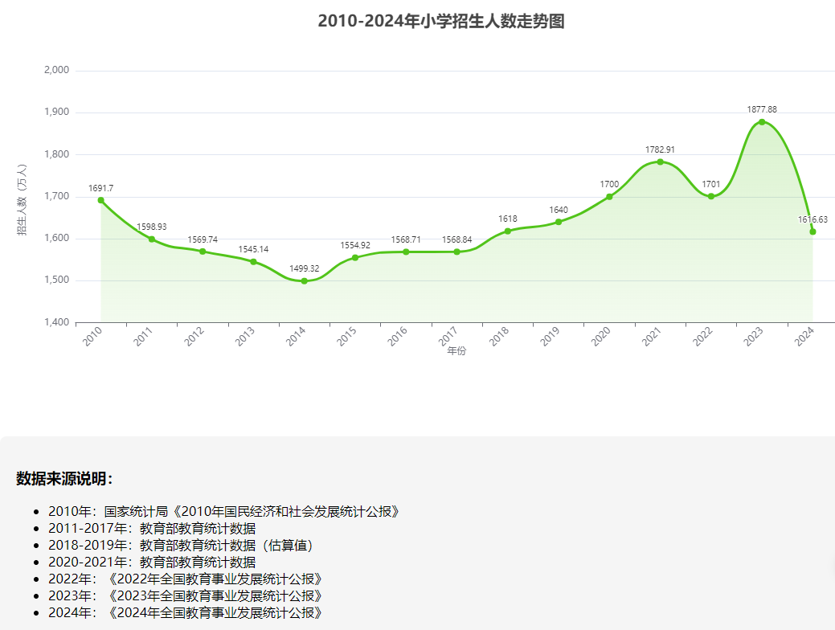Select the 2021 data point 1782.91
835x630 pixels.
tap(661, 162)
